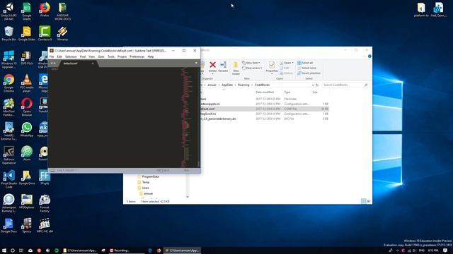Click Invert selection in Explorer

(x=309, y=73)
